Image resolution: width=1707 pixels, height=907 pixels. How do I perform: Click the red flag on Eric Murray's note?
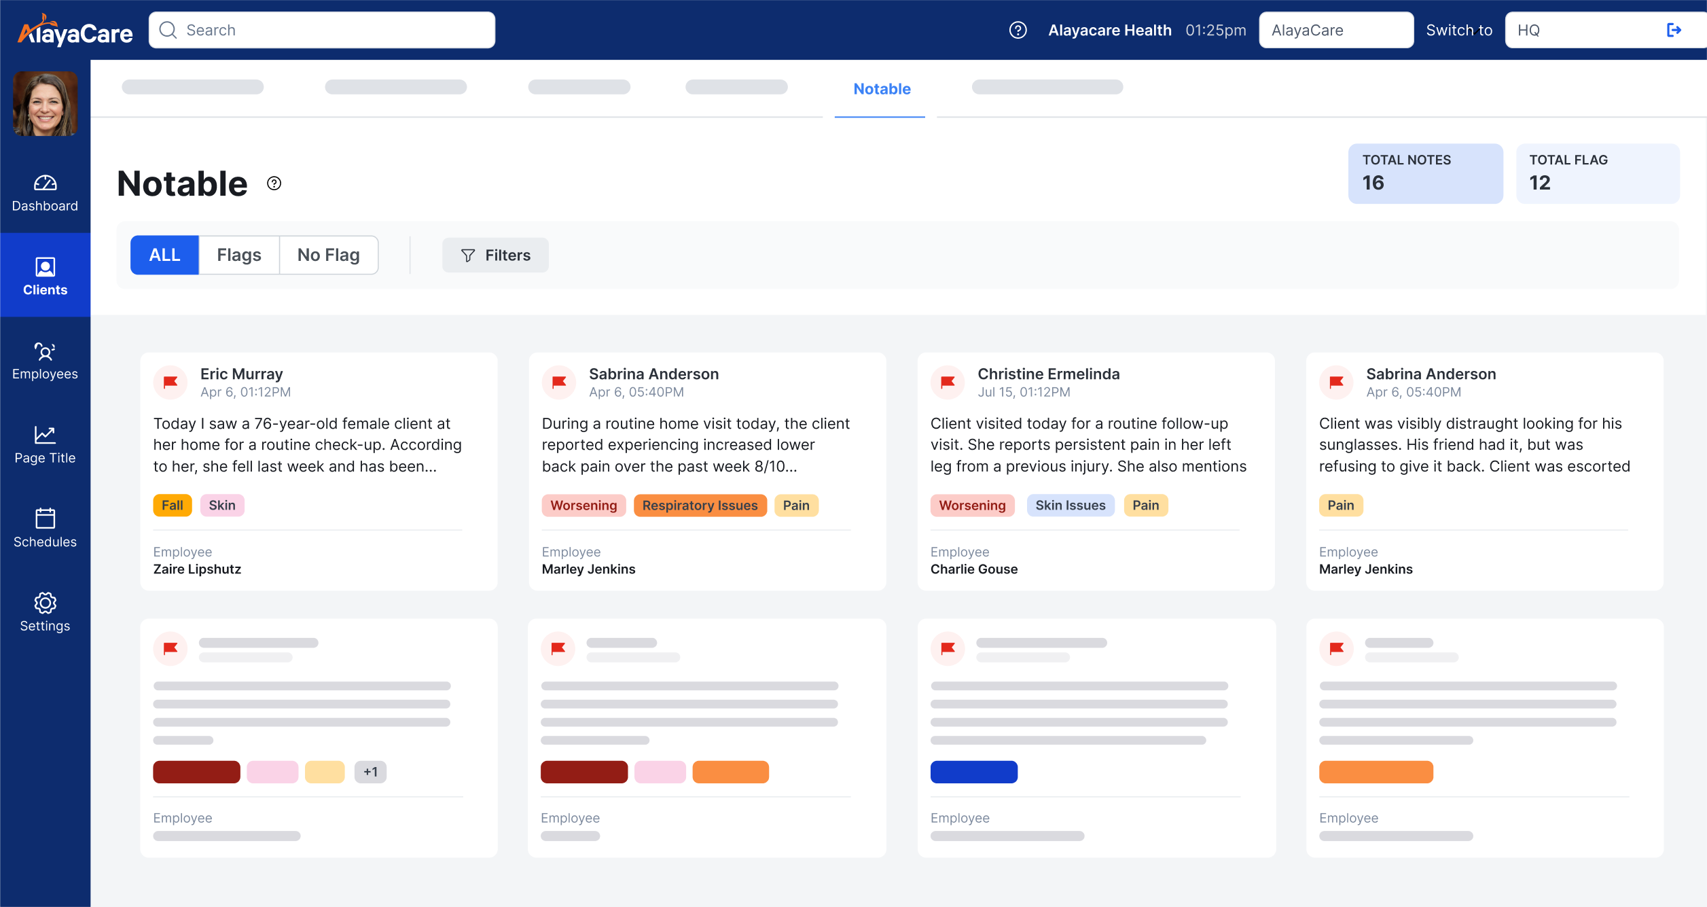[x=170, y=382]
